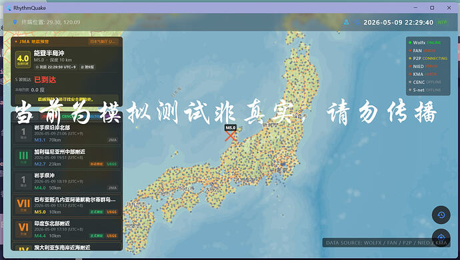Click the S-net OFFLINE status entry

click(425, 90)
